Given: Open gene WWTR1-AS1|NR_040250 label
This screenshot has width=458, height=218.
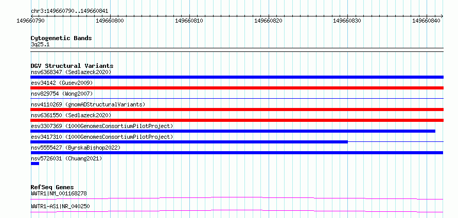Looking at the screenshot, I should tap(60, 206).
